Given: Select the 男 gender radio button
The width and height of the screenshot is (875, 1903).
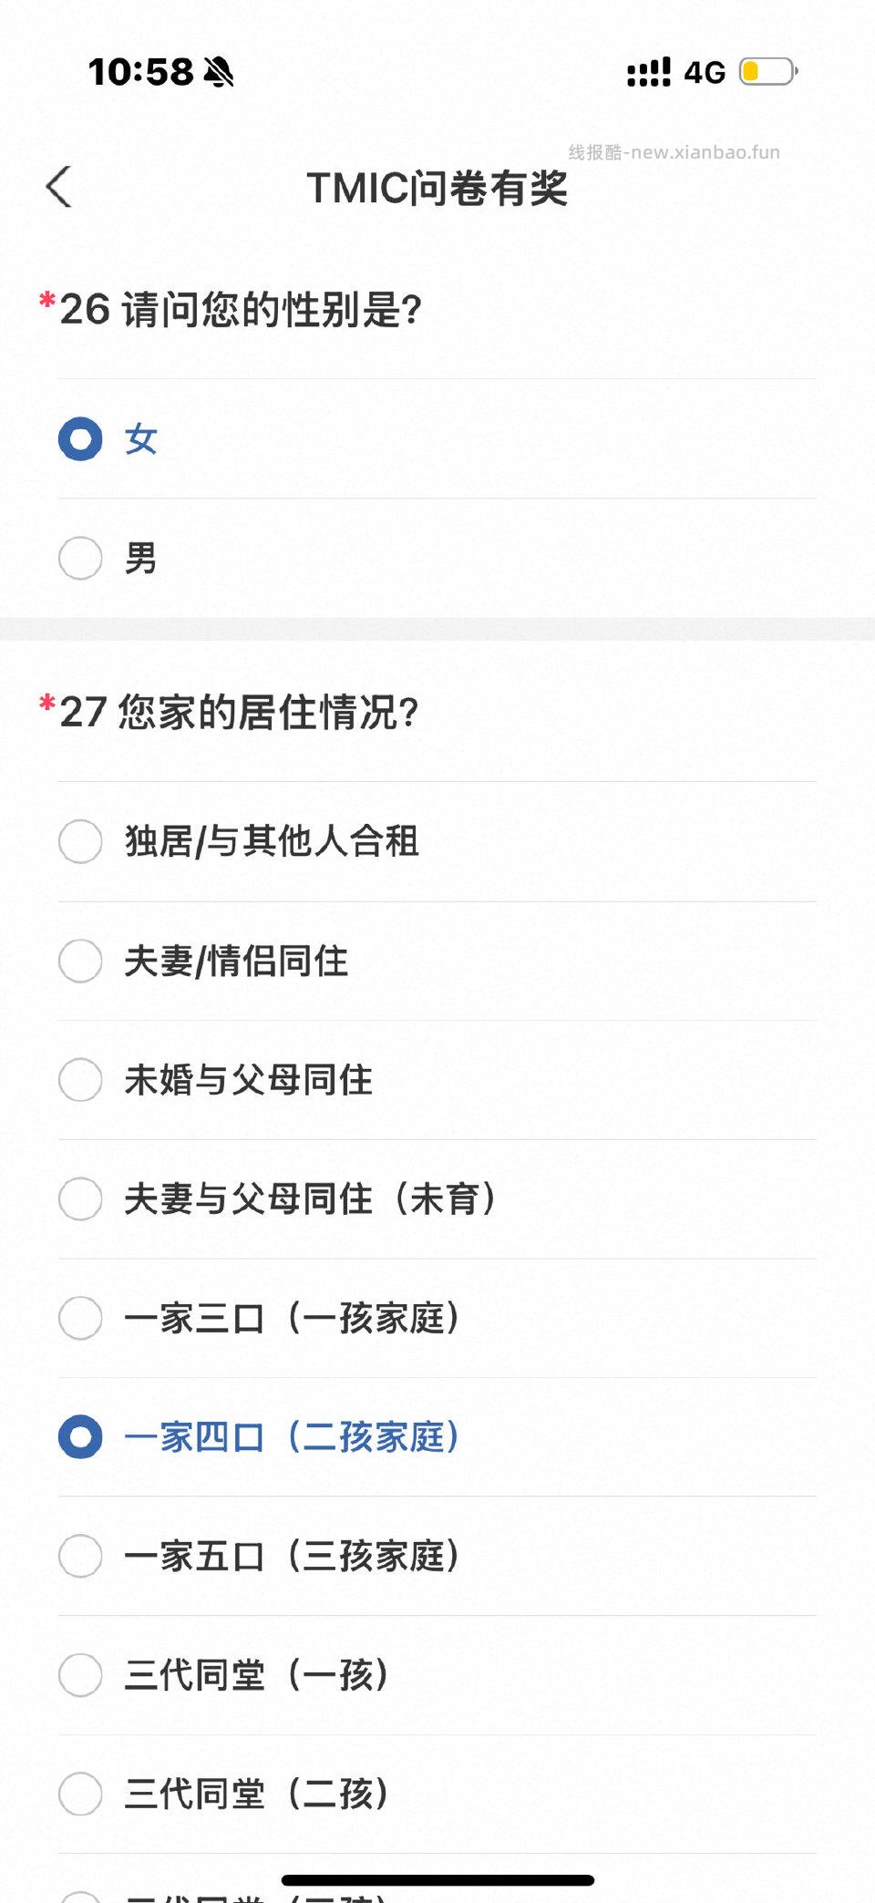Looking at the screenshot, I should click(x=80, y=558).
